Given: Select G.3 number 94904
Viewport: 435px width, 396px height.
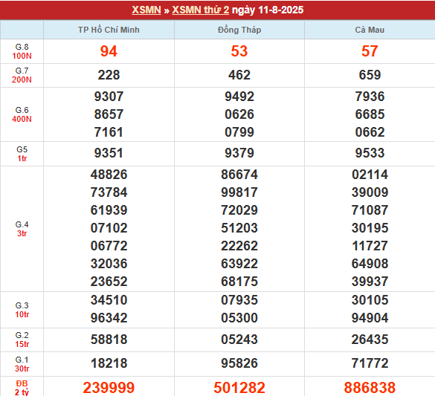Looking at the screenshot, I should point(370,318).
